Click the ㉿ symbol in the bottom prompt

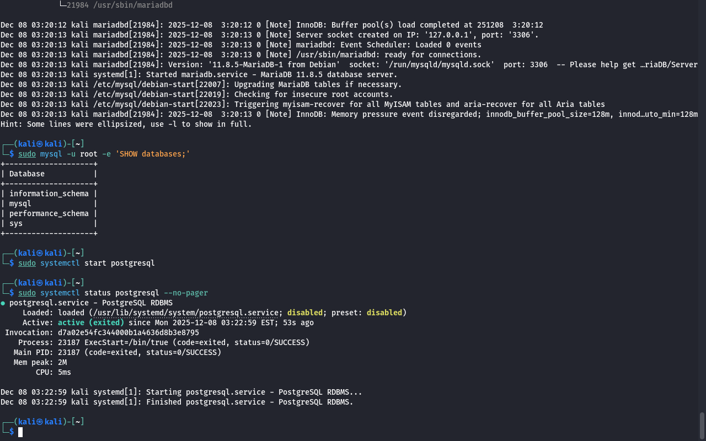(x=40, y=422)
